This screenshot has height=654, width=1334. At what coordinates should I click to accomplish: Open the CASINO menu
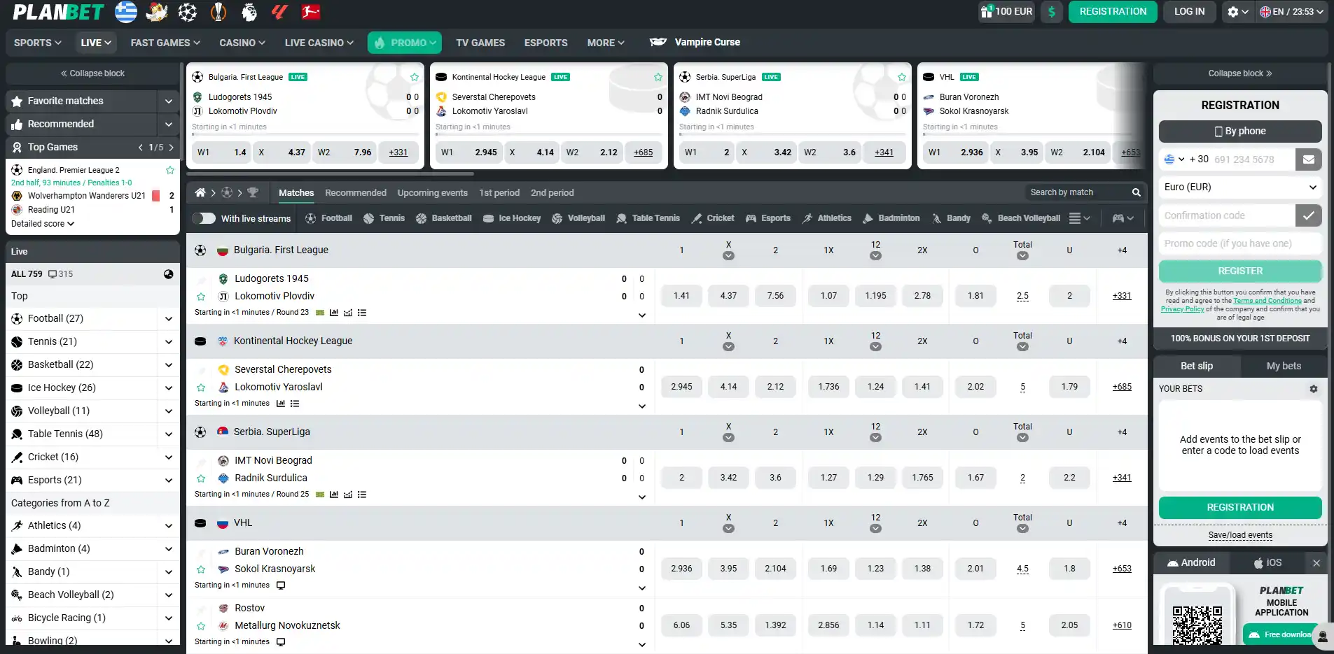click(242, 43)
